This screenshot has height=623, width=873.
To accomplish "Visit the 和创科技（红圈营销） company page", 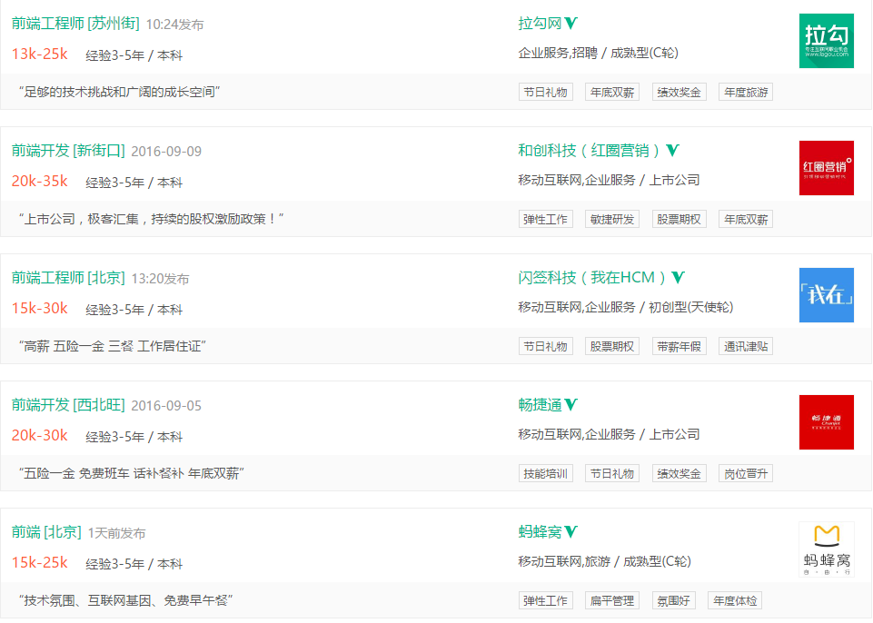I will (x=589, y=151).
